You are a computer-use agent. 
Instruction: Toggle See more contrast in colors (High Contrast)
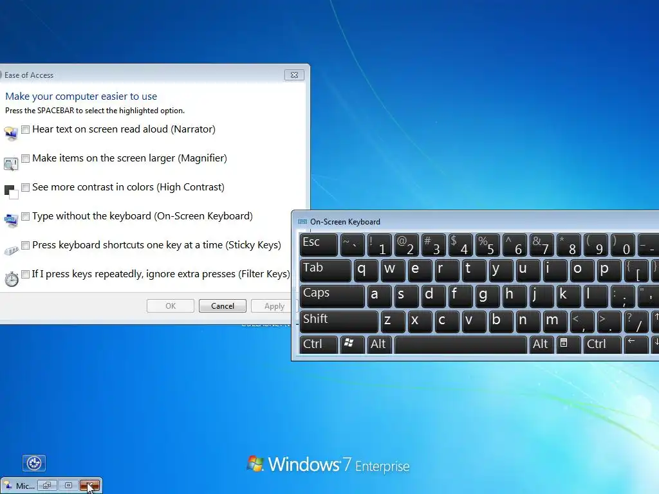click(x=26, y=187)
